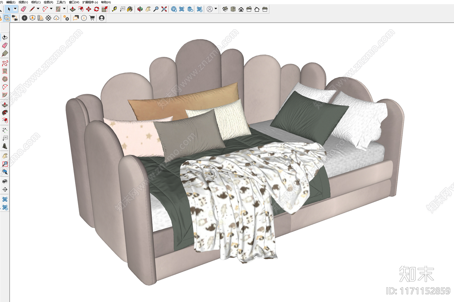Expand the Rectangle tool dropdown arrow

coord(64,9)
